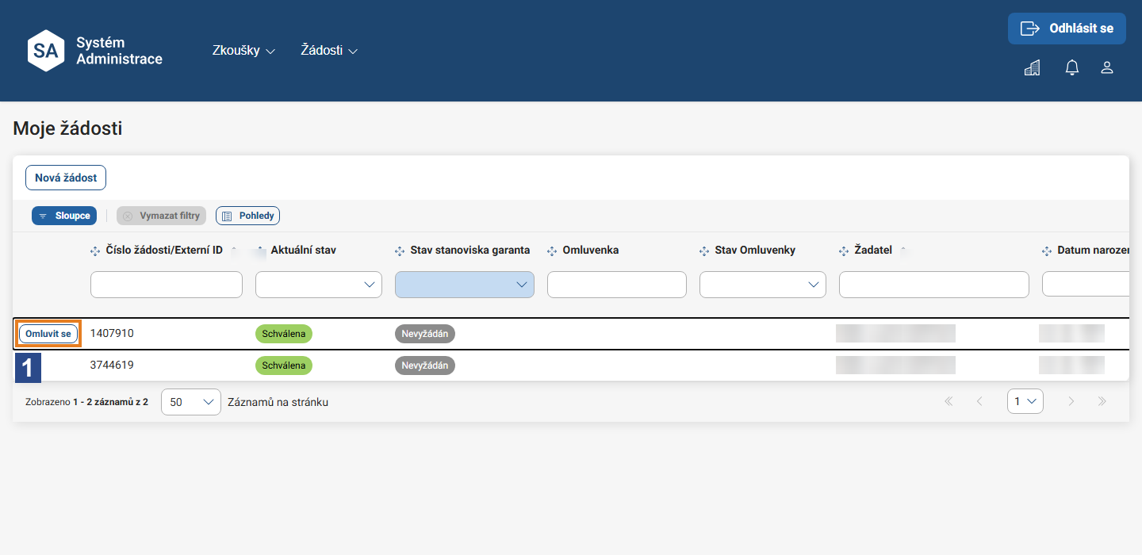Go to the last page arrow icon
Image resolution: width=1142 pixels, height=555 pixels.
click(1102, 401)
